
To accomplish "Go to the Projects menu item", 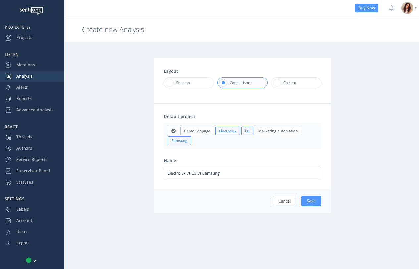I will (24, 38).
